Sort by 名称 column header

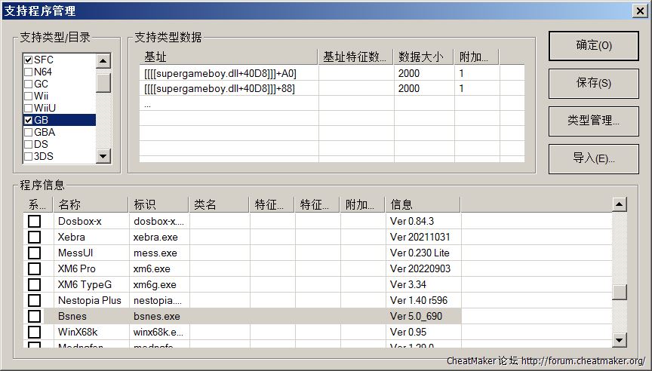(x=91, y=204)
